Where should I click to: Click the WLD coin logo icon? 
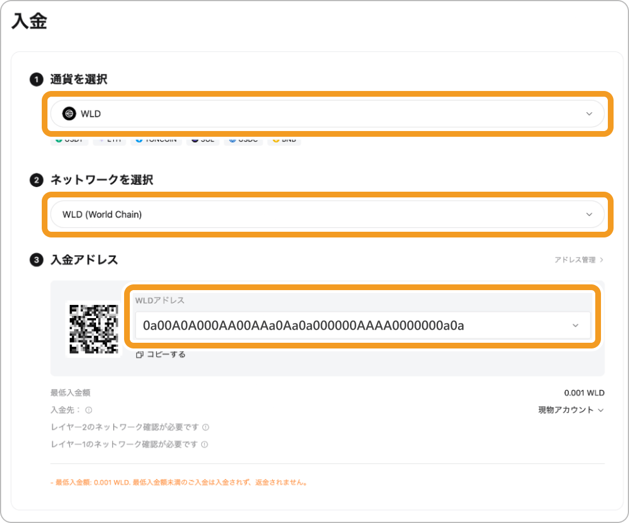coord(69,114)
